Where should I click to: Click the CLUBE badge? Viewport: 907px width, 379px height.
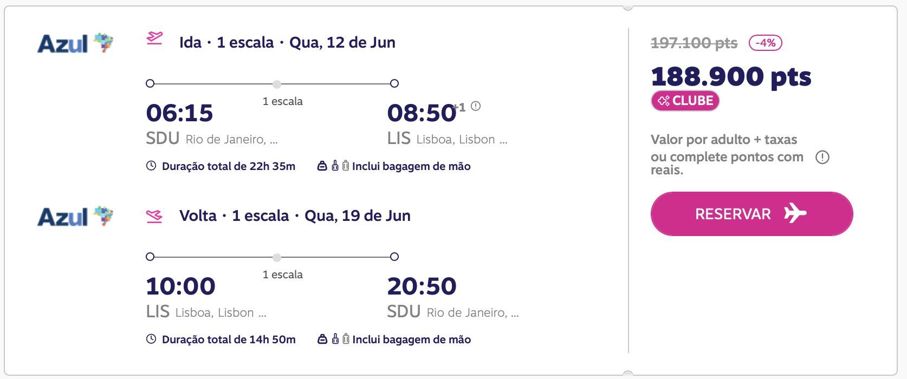click(685, 101)
